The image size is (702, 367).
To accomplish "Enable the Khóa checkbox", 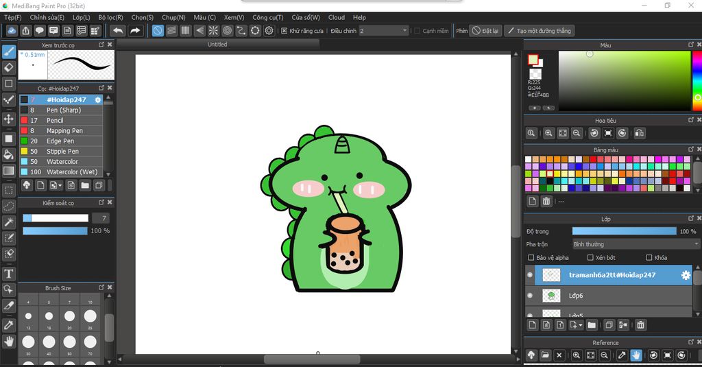I will [x=649, y=258].
